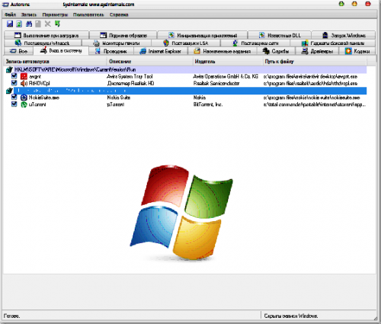Switch to the Мониторы печати tab
The width and height of the screenshot is (381, 324).
(117, 43)
